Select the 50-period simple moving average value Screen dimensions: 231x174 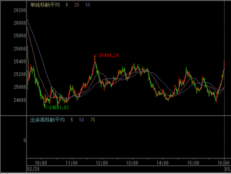tap(88, 5)
